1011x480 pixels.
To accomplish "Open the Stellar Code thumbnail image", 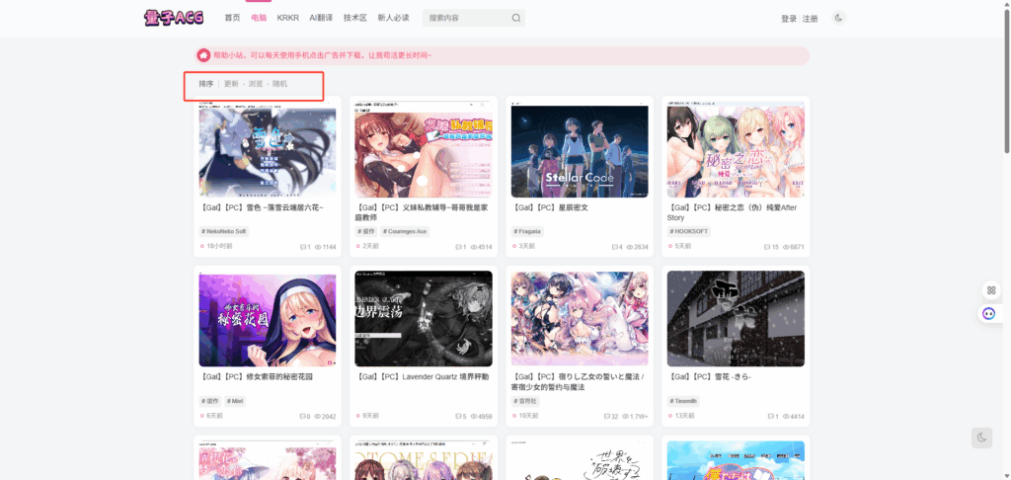I will [580, 152].
